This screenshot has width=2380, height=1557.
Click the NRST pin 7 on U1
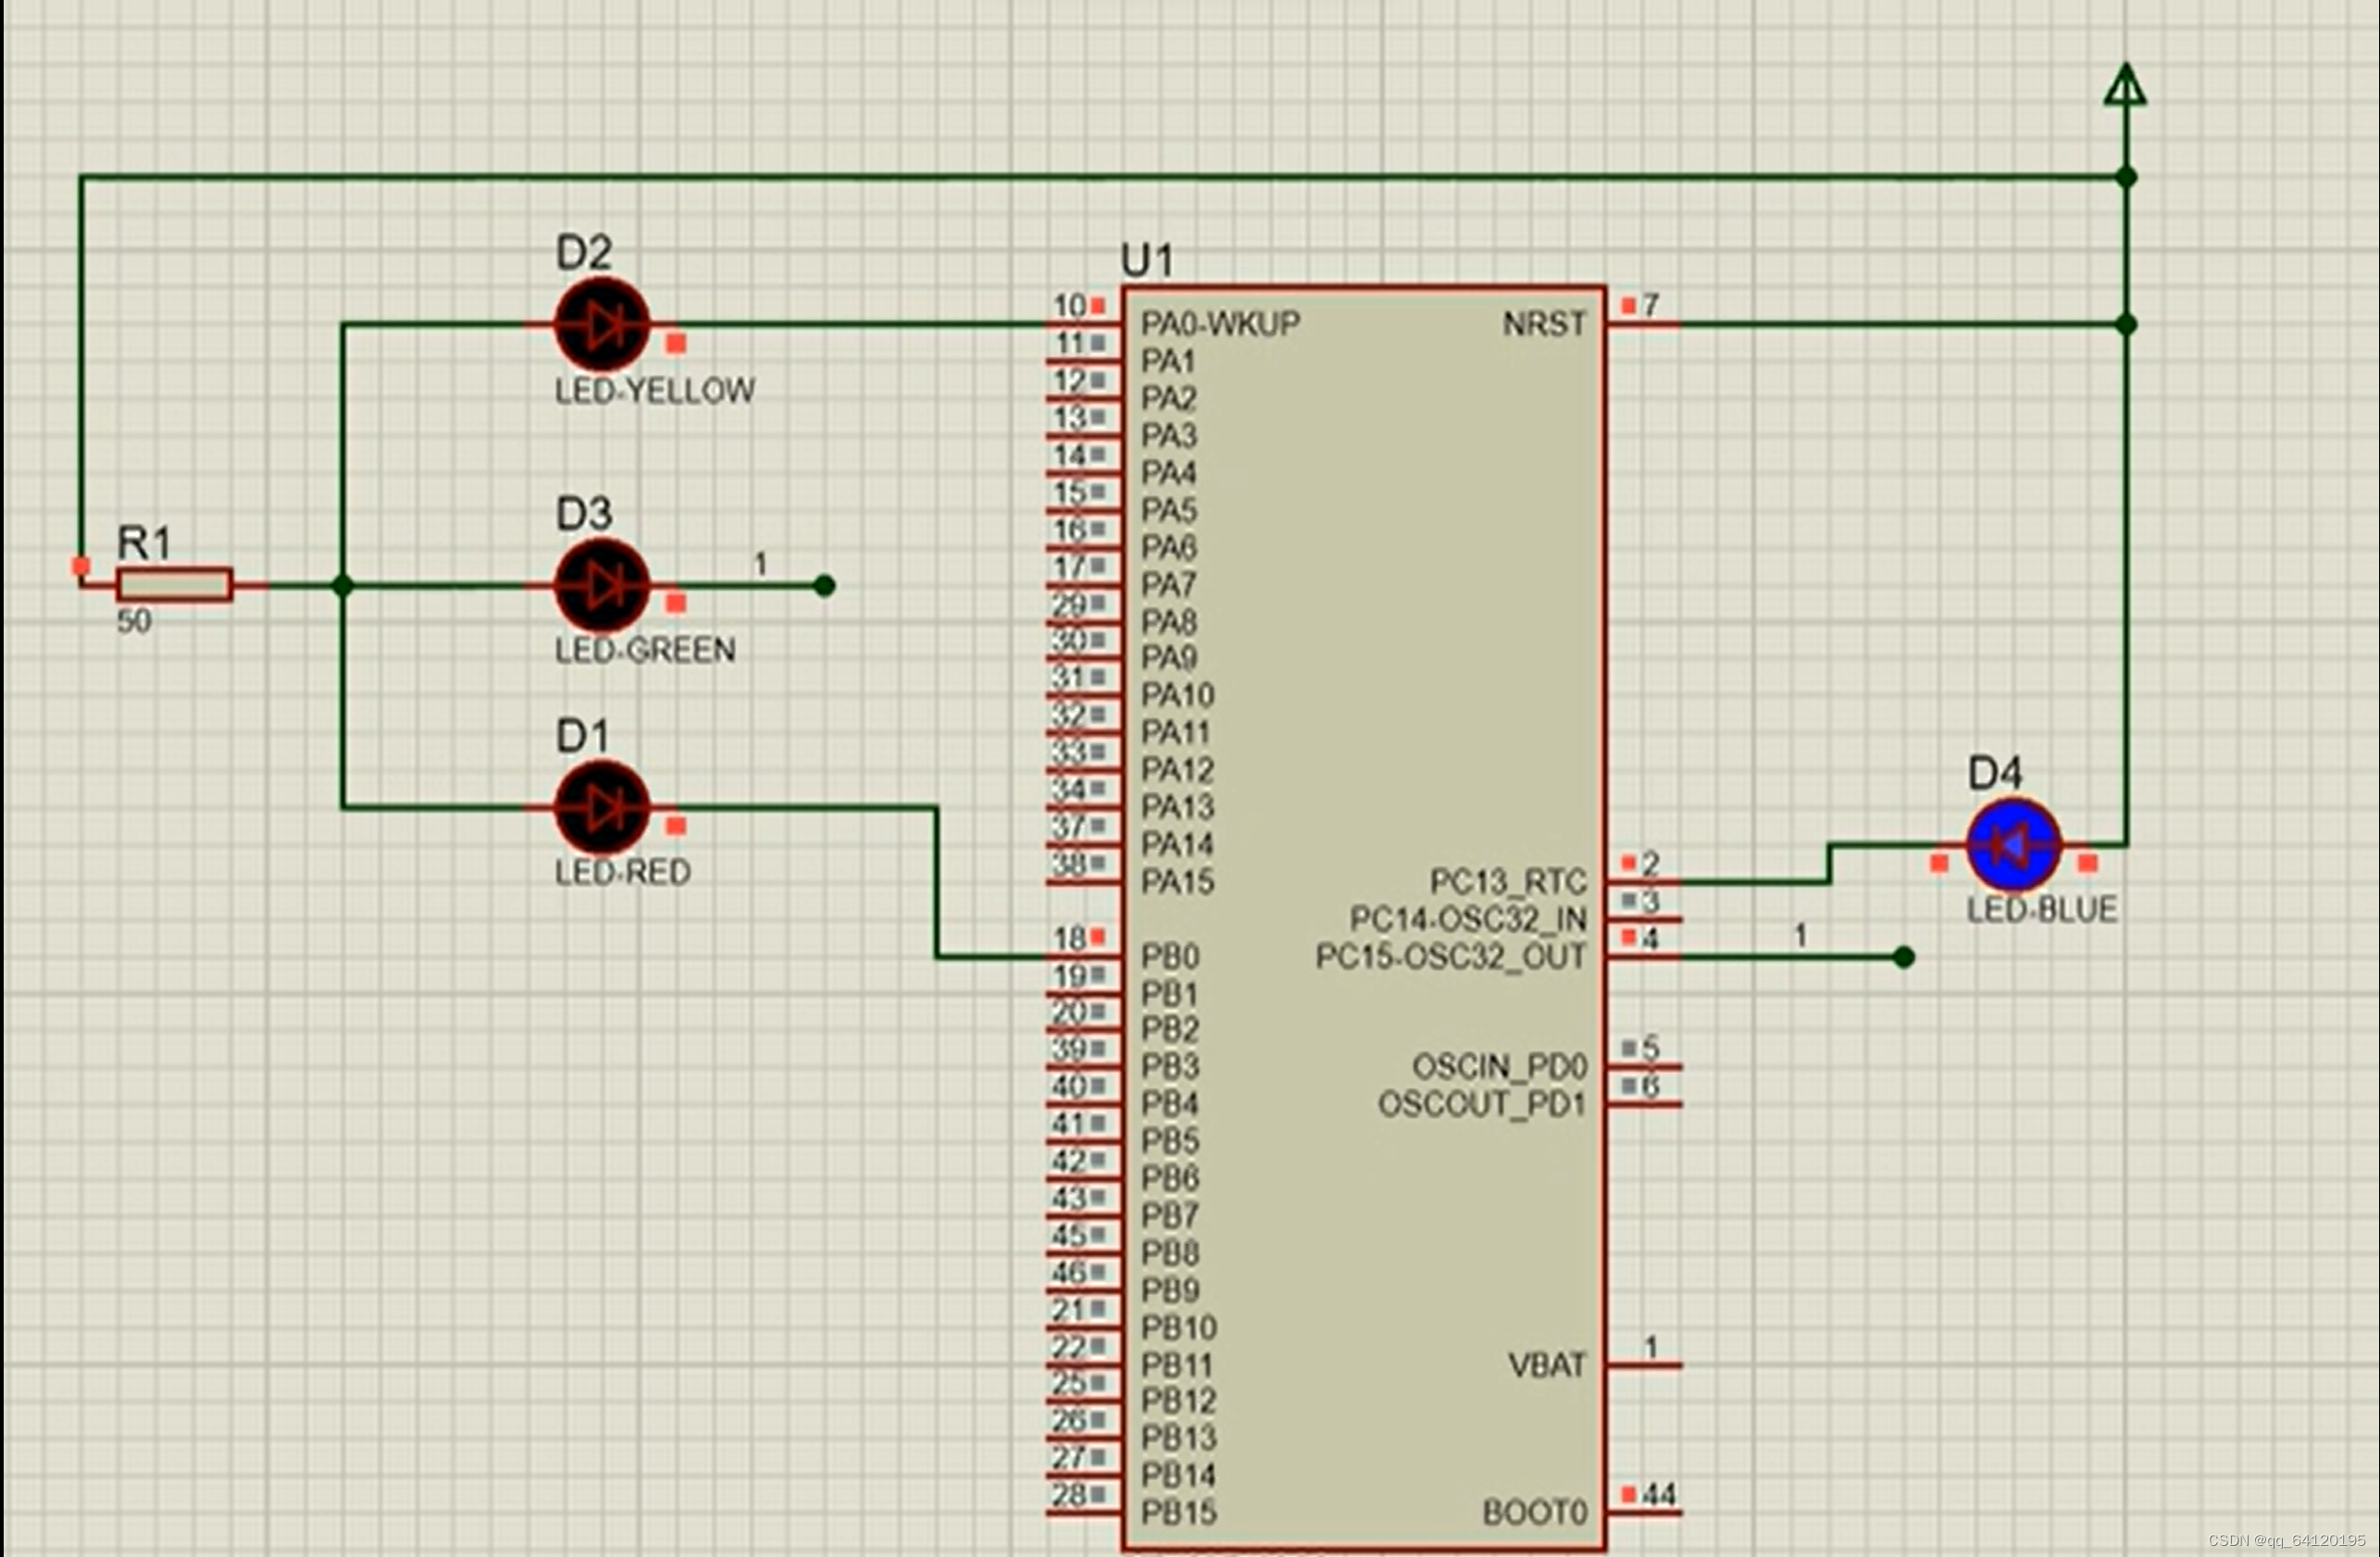(1644, 323)
